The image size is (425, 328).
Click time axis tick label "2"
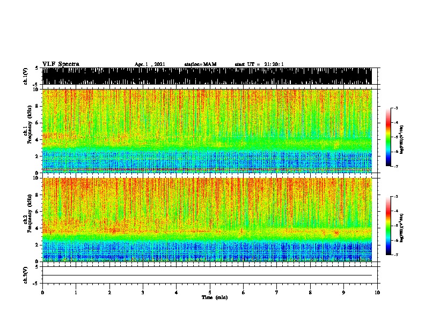point(109,293)
